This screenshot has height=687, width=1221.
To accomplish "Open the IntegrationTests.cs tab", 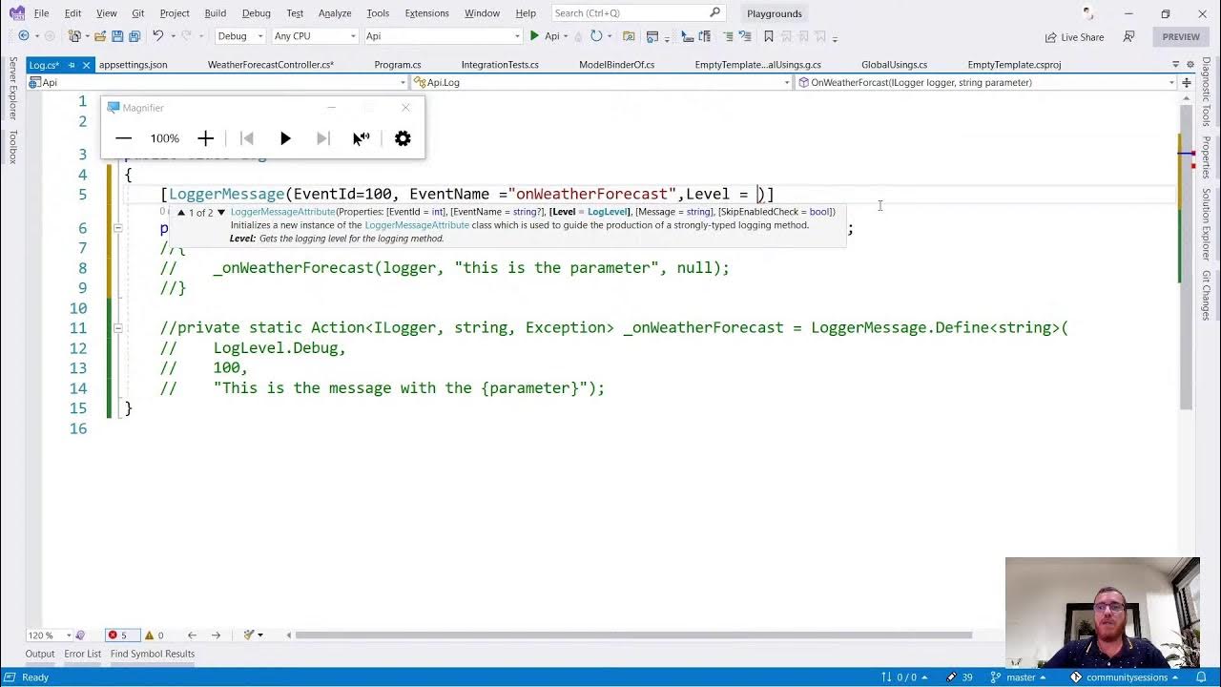I will [500, 65].
